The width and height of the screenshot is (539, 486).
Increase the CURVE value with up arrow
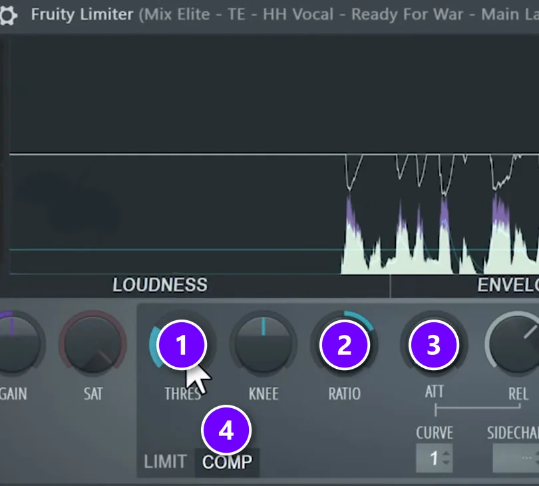[446, 454]
